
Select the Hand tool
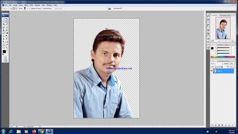(4, 47)
